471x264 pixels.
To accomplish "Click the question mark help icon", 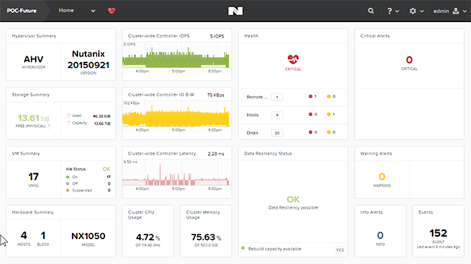I will click(390, 11).
